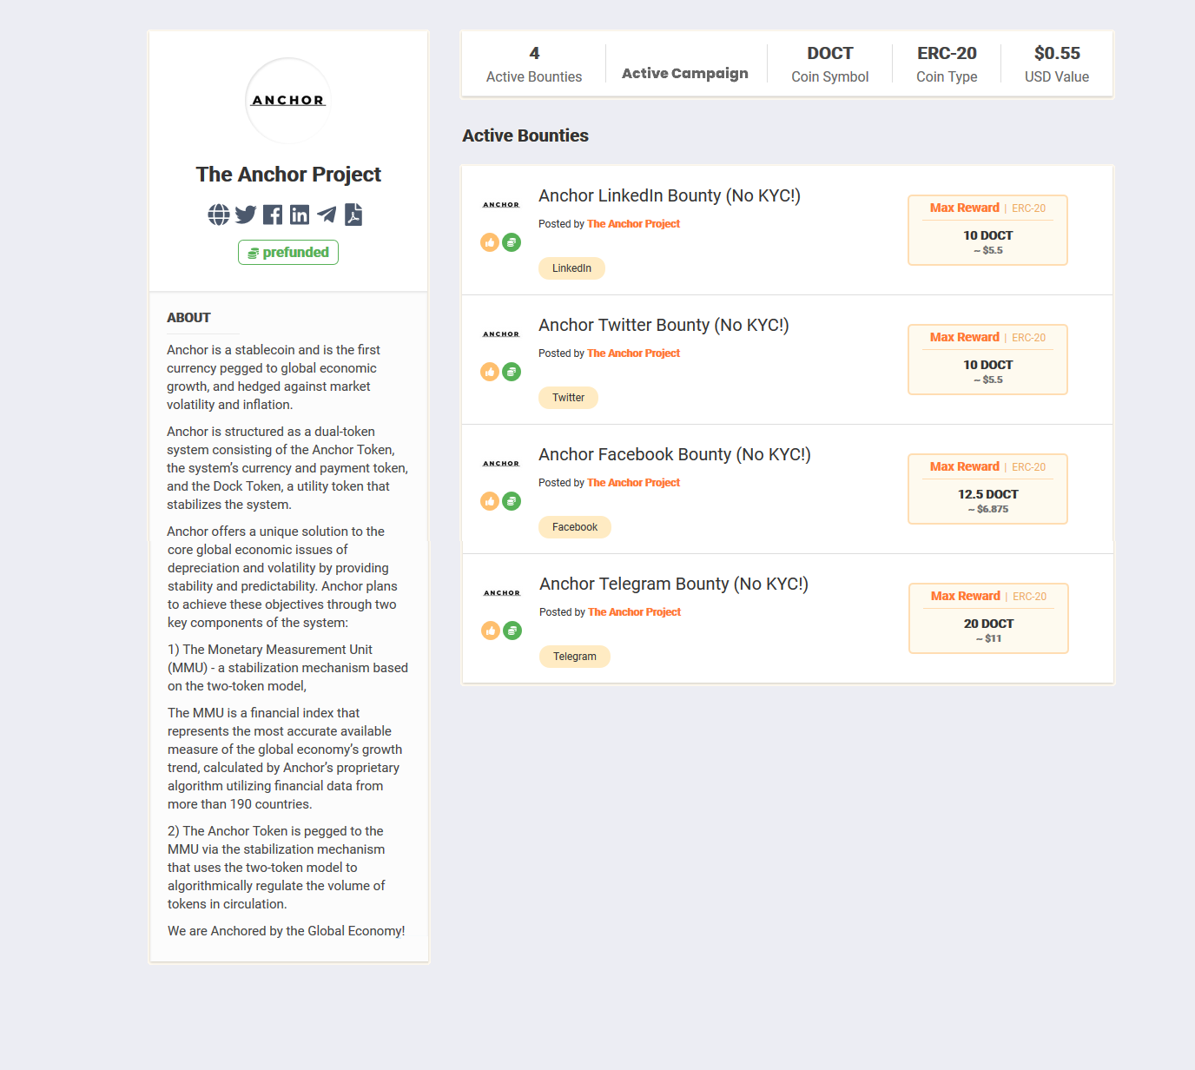Click The Anchor Project heading
This screenshot has height=1070, width=1195.
288,175
